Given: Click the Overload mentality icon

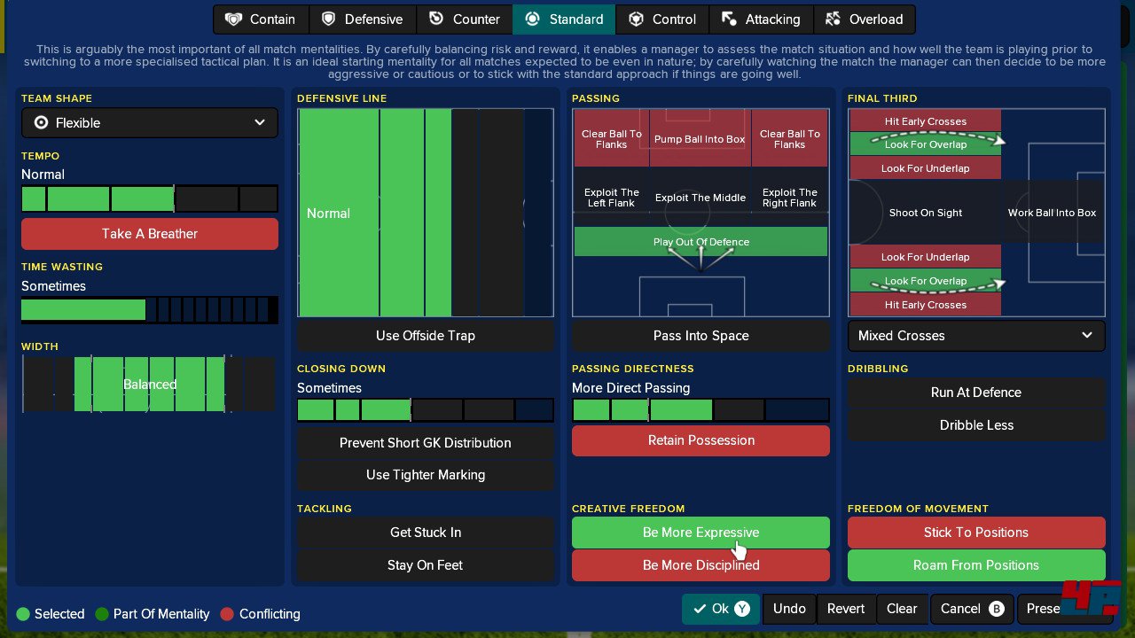Looking at the screenshot, I should pos(833,19).
